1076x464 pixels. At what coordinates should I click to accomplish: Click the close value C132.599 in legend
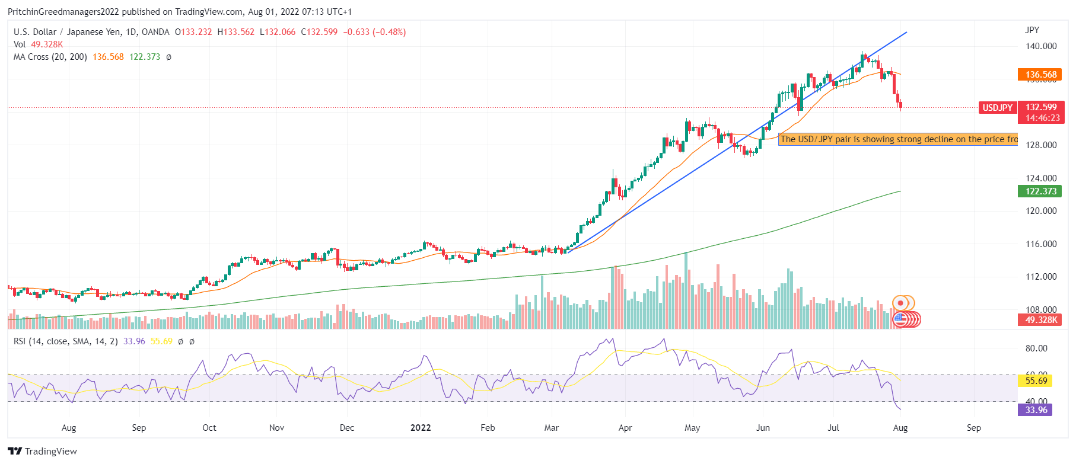click(319, 32)
